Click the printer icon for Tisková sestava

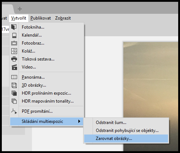coord(14,59)
